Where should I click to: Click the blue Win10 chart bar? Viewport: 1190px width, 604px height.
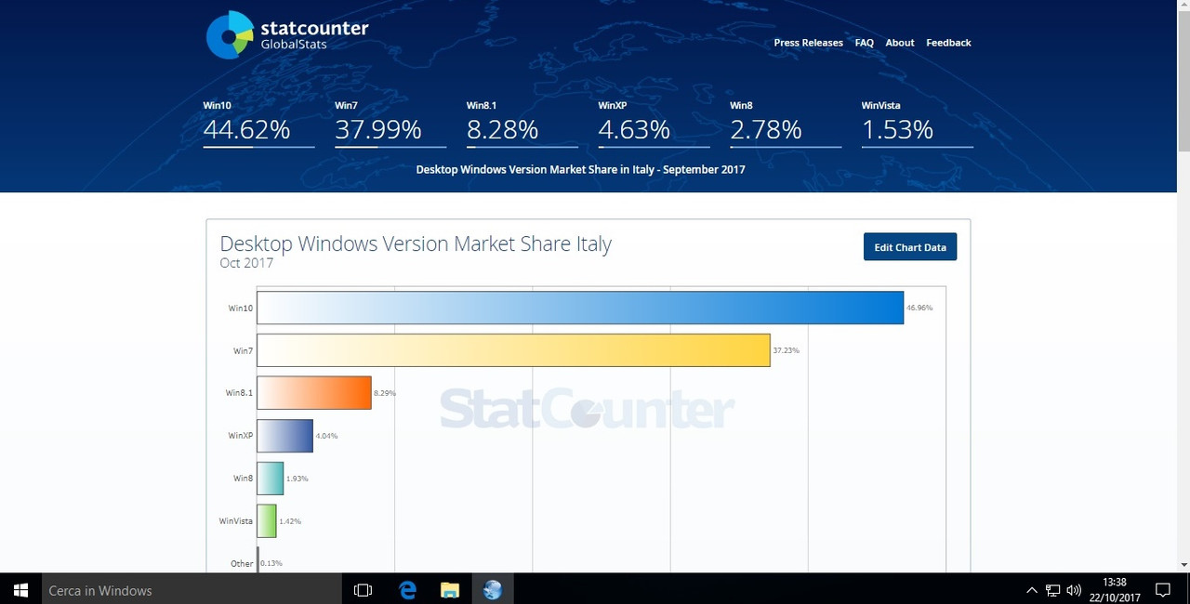[x=580, y=308]
